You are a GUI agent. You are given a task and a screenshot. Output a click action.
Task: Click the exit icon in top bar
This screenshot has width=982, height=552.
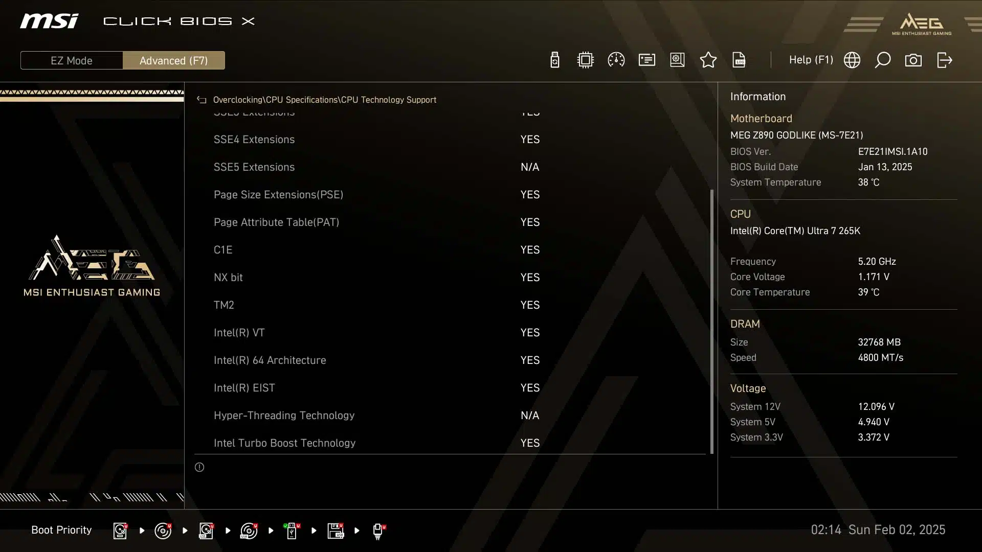pyautogui.click(x=945, y=60)
